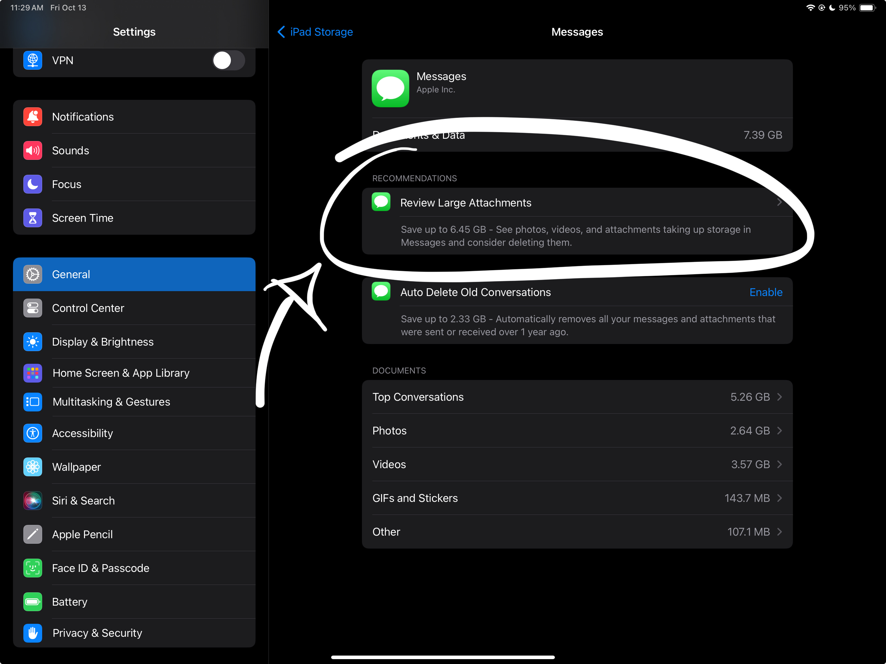Tap the Privacy & Security hand icon

tap(32, 633)
